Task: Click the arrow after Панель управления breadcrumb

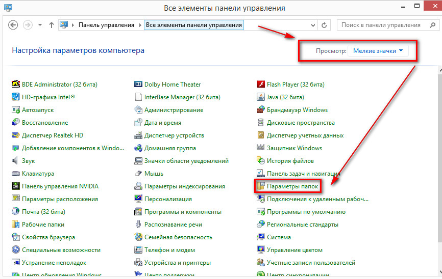Action: tap(140, 25)
